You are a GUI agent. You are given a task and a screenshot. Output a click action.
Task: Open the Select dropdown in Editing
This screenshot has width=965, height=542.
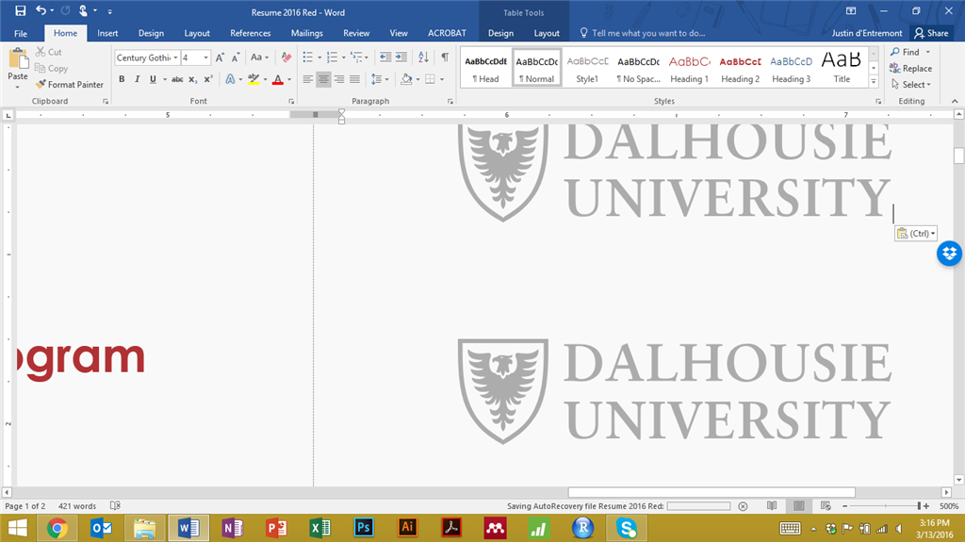tap(911, 85)
